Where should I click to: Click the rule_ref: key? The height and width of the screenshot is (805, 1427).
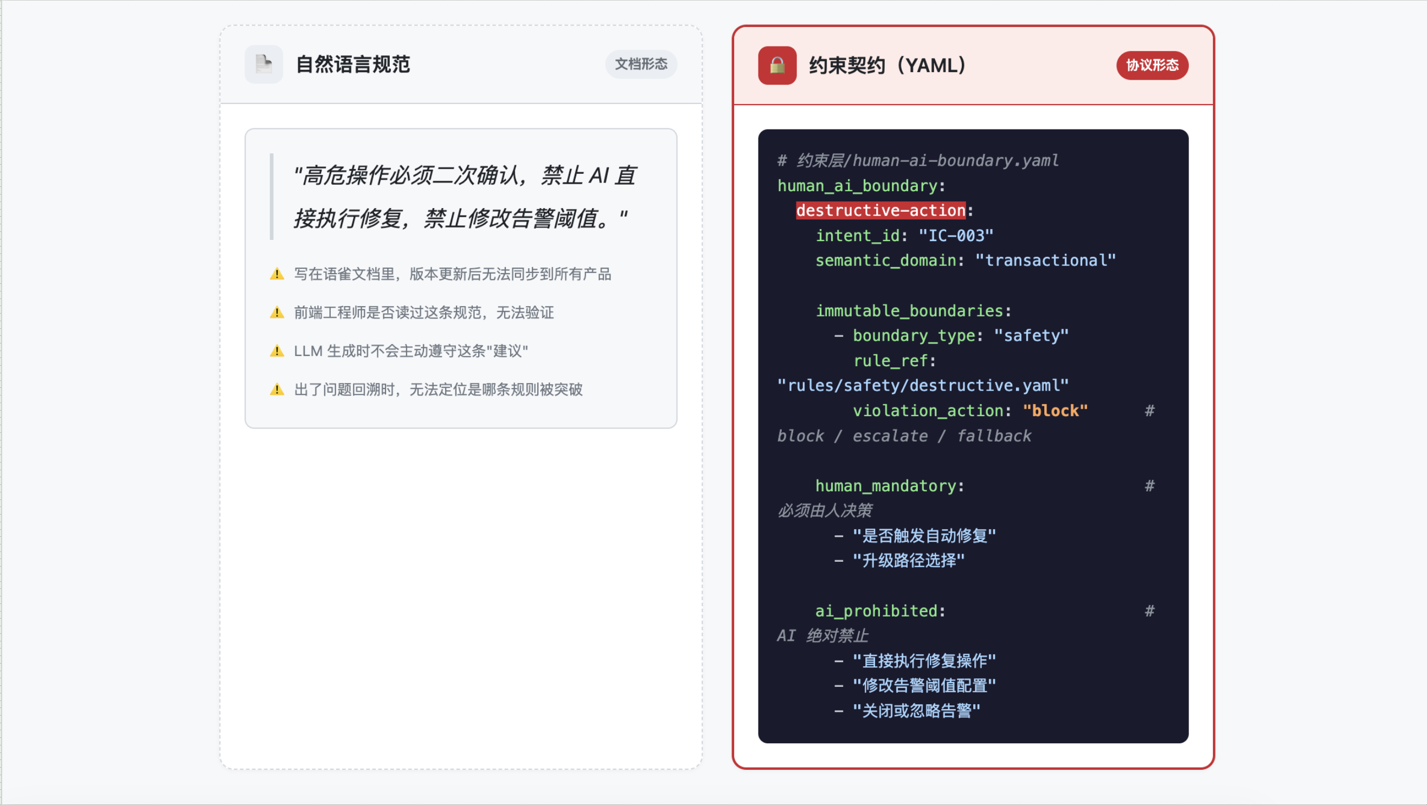[895, 361]
